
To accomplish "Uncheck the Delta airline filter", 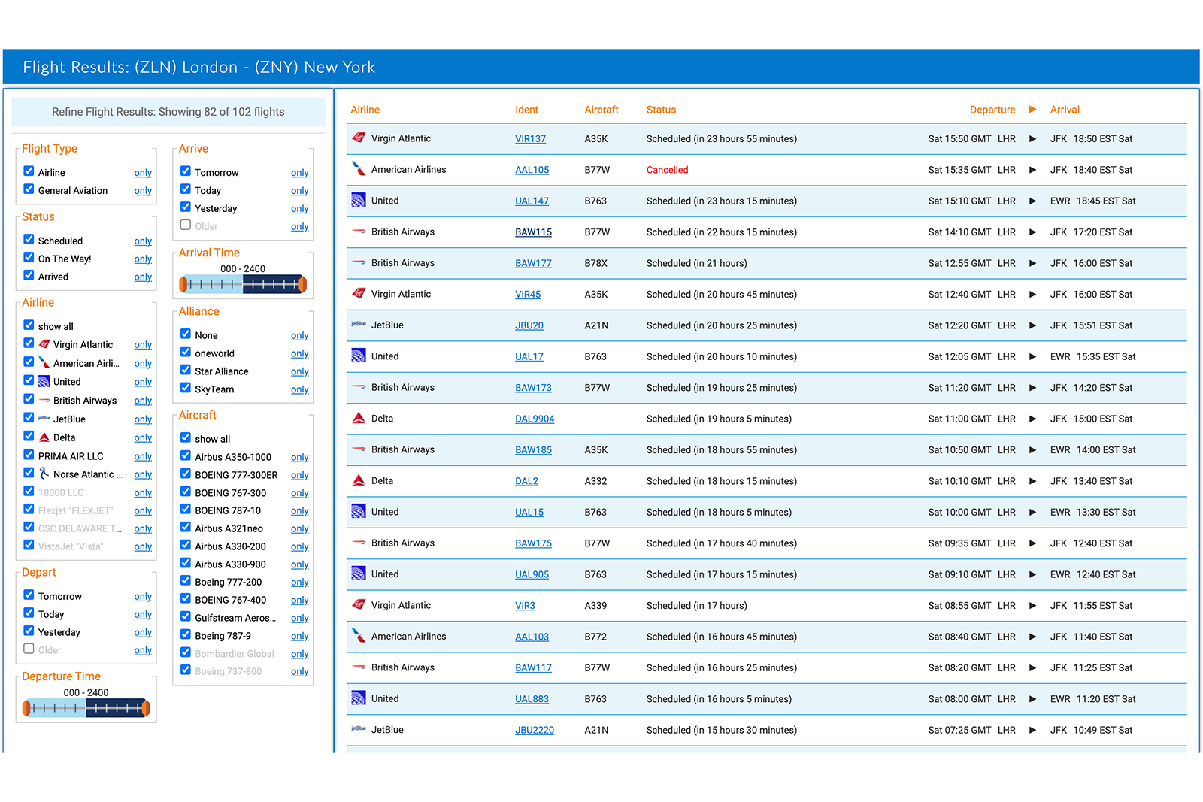I will click(x=29, y=436).
